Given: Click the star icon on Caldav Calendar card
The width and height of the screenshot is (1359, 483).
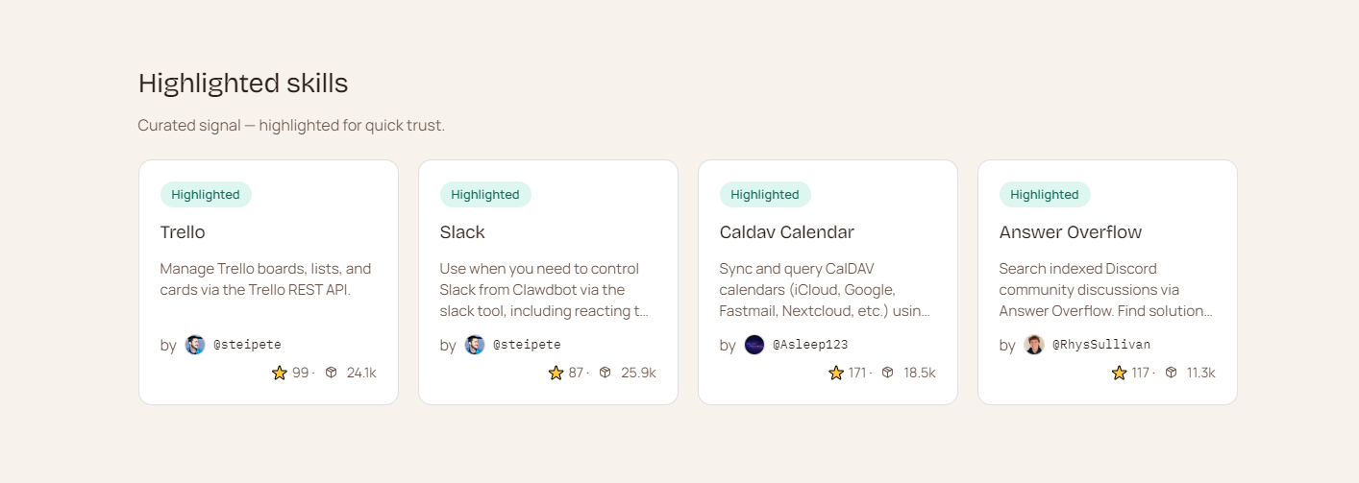Looking at the screenshot, I should click(x=836, y=373).
